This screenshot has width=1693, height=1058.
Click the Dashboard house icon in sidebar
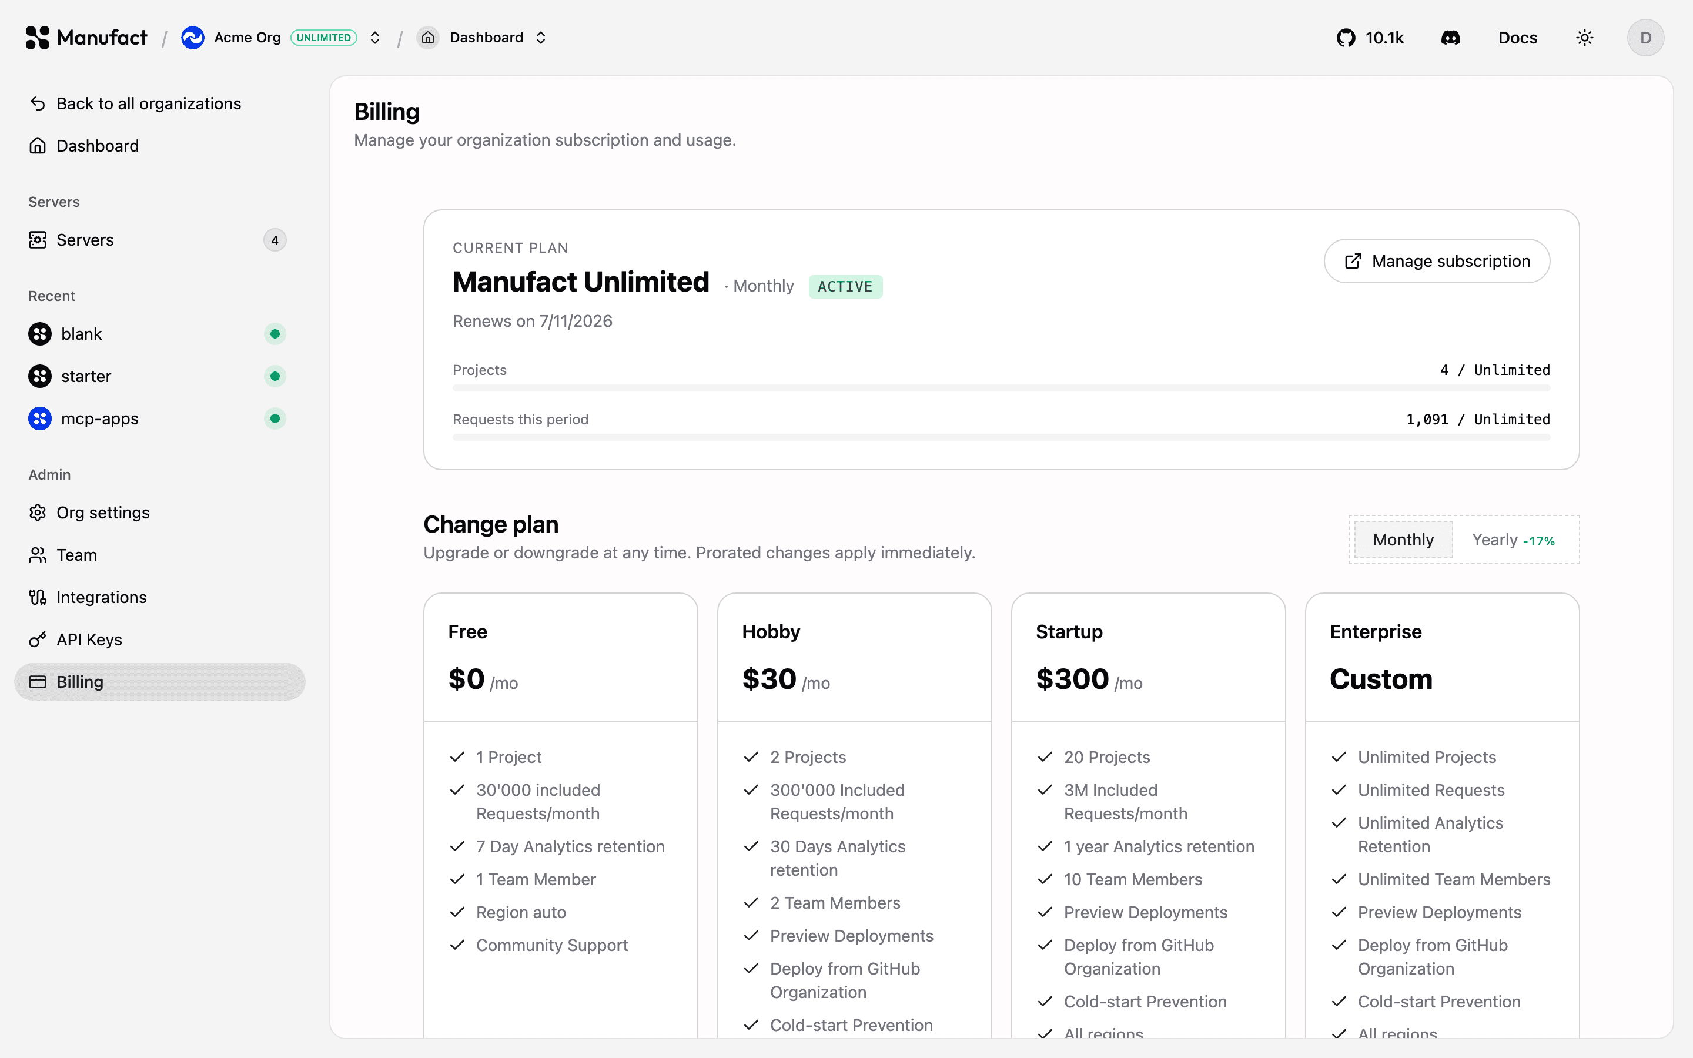point(38,146)
